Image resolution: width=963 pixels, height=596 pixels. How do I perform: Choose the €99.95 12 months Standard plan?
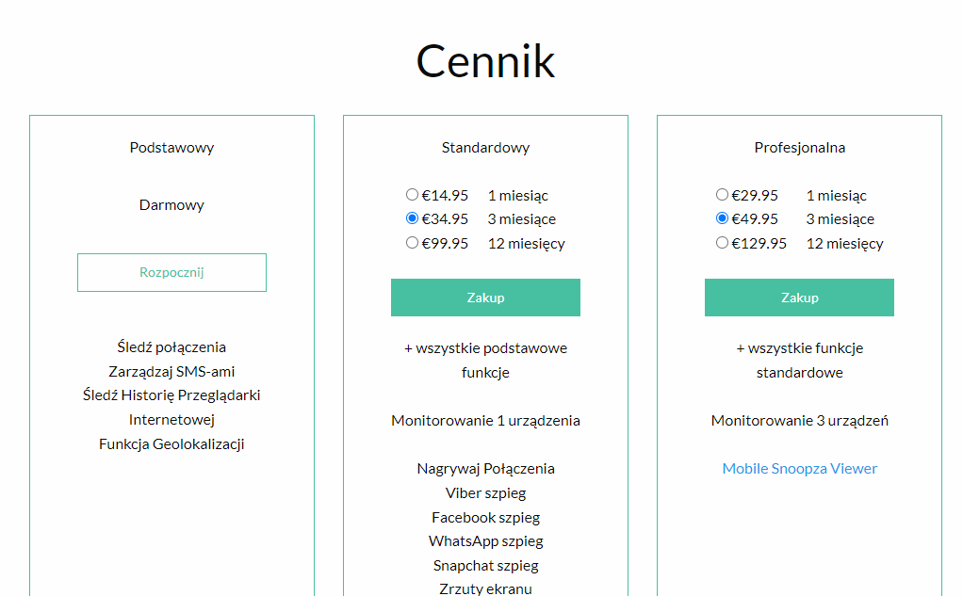412,243
